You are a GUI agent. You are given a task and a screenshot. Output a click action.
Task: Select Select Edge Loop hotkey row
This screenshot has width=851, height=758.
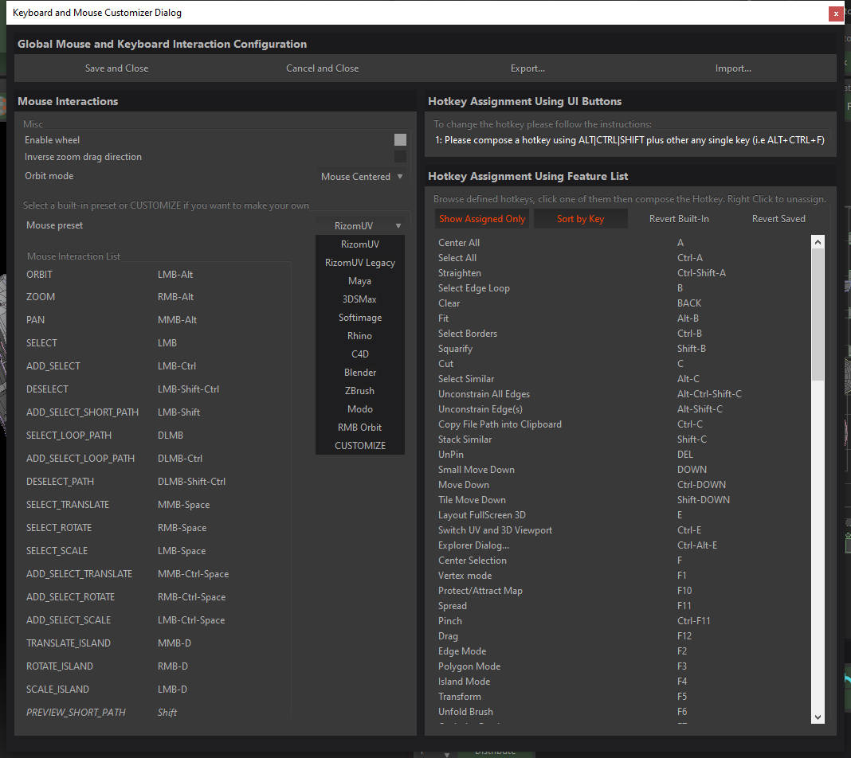[622, 288]
